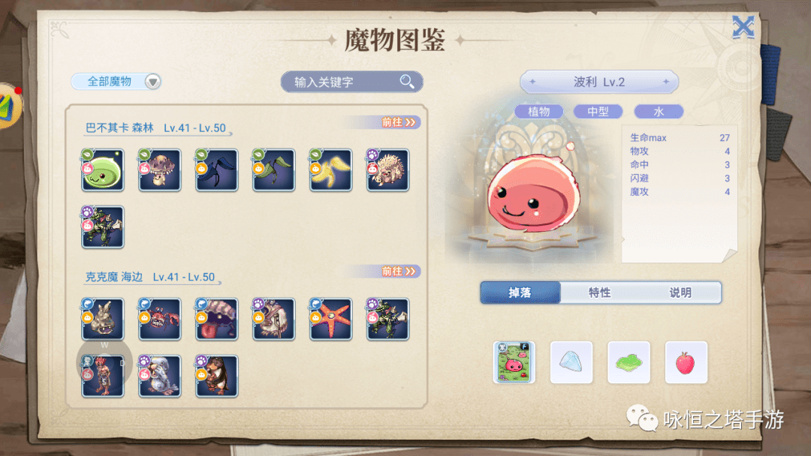
Task: Select the mushroom monster icon
Action: (159, 170)
